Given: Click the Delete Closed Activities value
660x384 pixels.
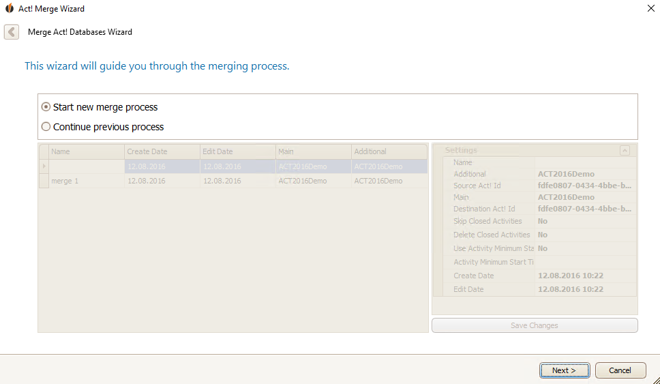Looking at the screenshot, I should point(586,235).
